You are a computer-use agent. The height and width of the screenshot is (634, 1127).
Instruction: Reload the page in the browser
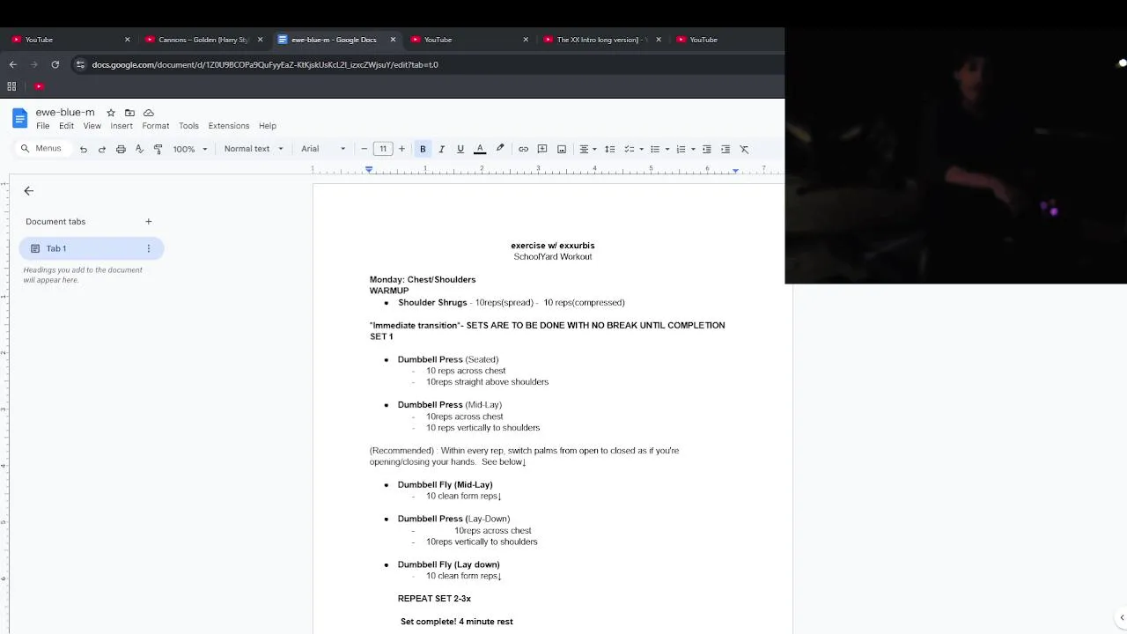point(55,64)
